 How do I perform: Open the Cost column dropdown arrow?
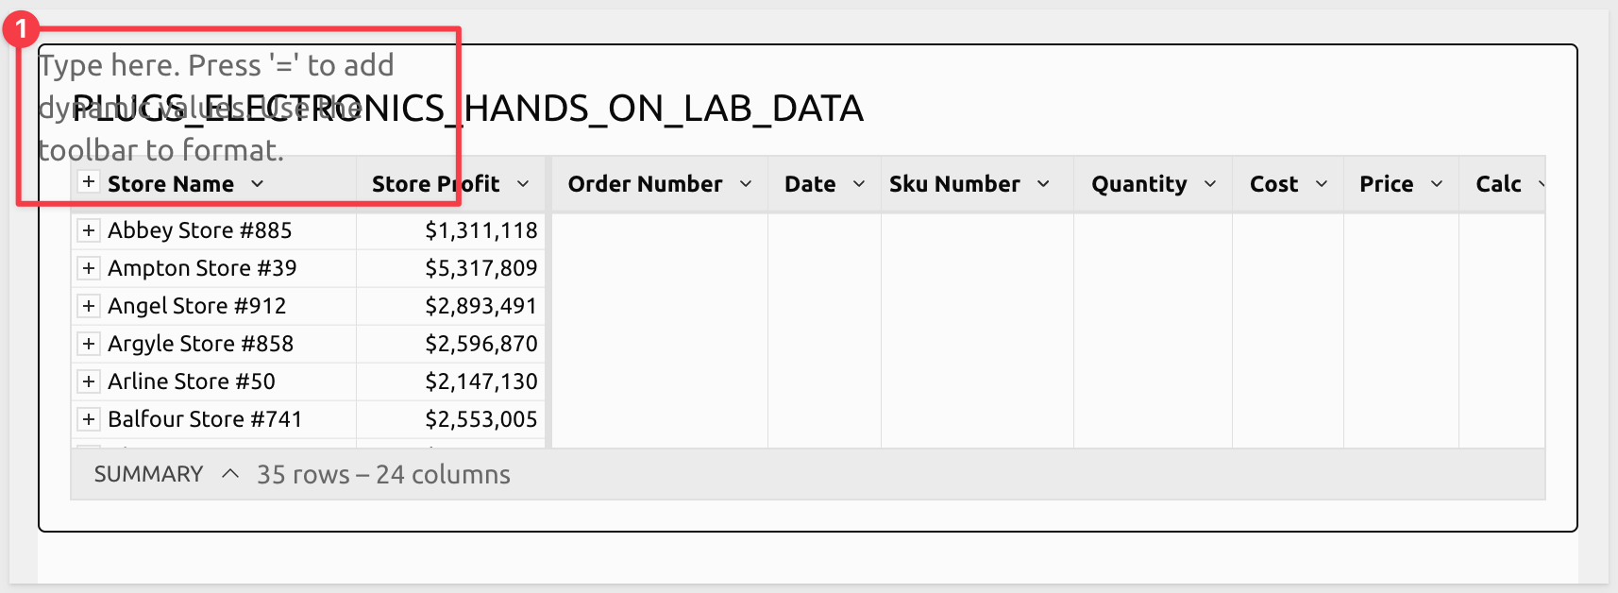(1322, 184)
